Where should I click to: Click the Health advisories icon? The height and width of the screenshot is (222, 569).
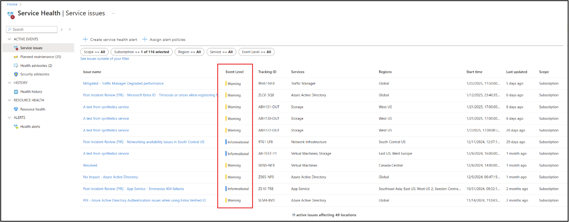pyautogui.click(x=16, y=66)
